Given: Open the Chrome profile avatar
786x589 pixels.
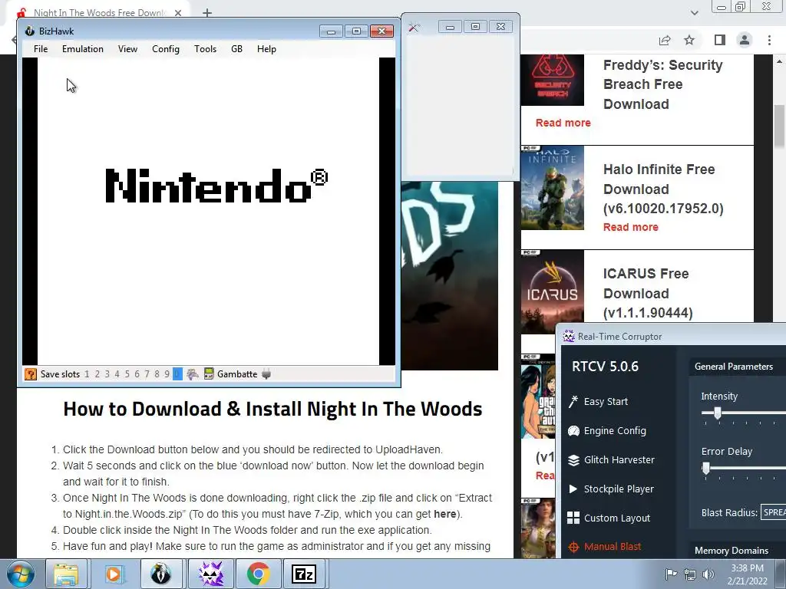Looking at the screenshot, I should coord(745,40).
